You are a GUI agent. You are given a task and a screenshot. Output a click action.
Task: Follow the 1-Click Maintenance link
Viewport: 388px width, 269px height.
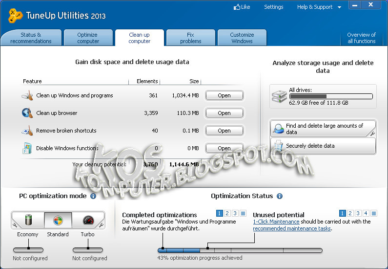click(276, 222)
